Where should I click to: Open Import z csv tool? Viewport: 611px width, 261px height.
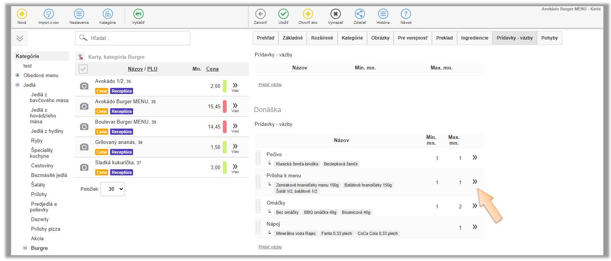pos(49,14)
